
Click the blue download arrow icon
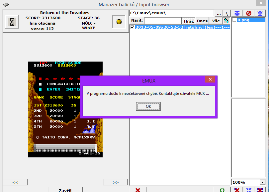pyautogui.click(x=237, y=13)
